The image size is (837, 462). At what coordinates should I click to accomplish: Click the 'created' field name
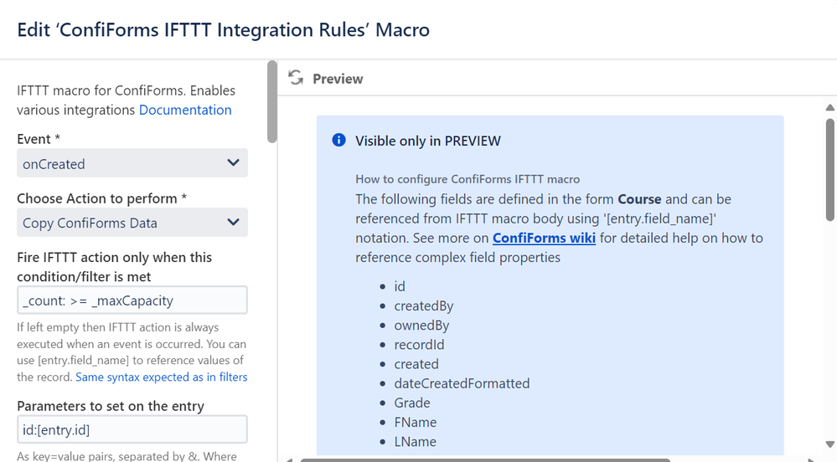[416, 364]
